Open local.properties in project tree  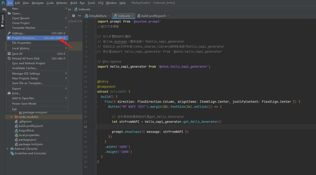[29, 135]
